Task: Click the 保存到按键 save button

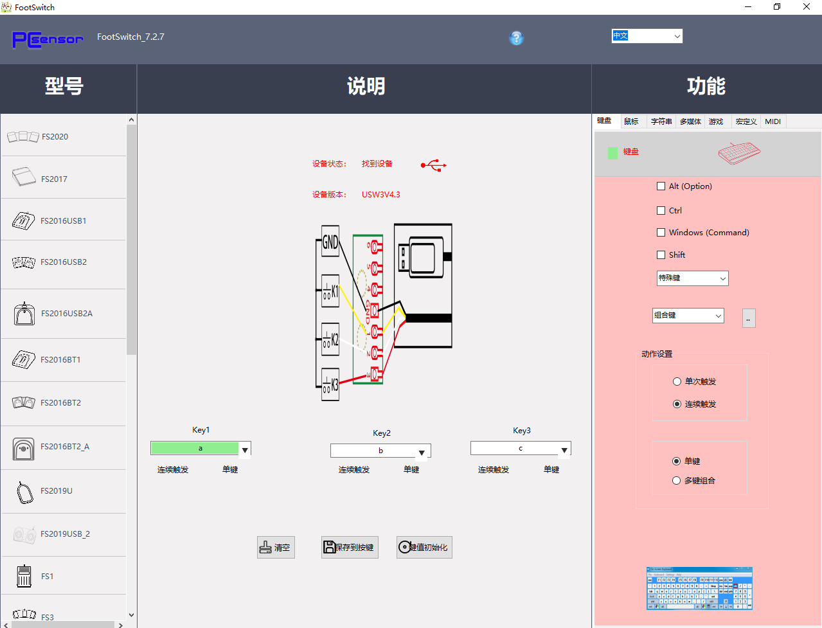Action: [349, 547]
